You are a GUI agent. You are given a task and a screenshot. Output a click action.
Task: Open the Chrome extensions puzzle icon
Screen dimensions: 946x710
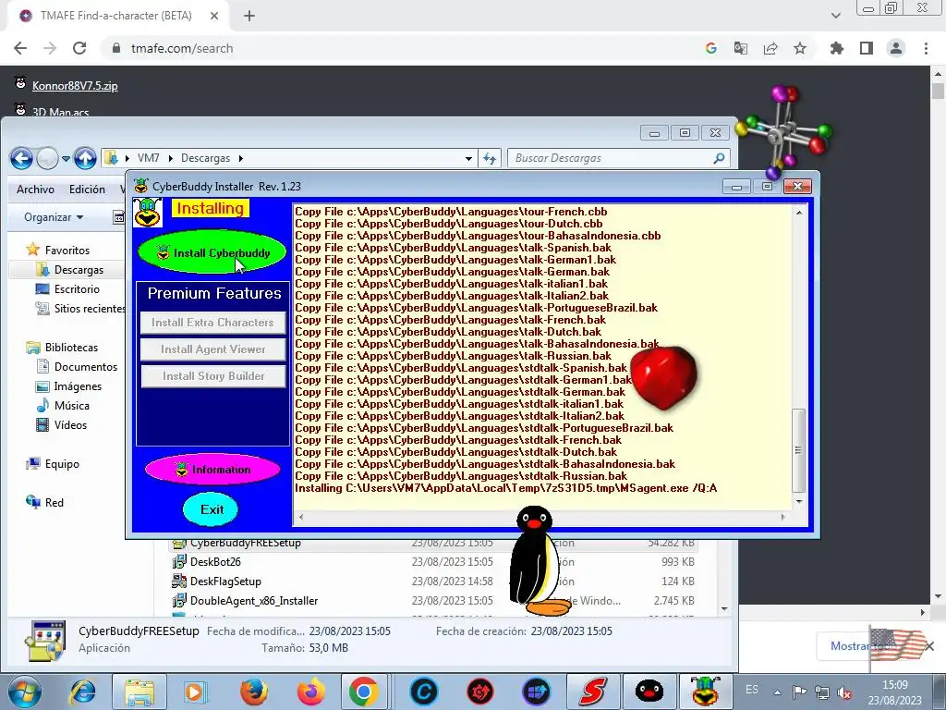(836, 48)
